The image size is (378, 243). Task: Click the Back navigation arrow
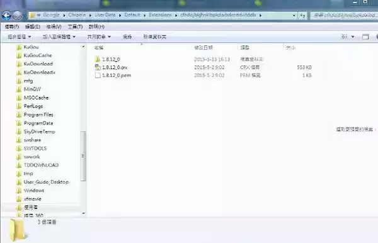[6, 16]
